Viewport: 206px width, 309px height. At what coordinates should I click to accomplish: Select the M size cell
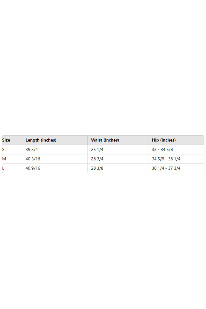click(4, 159)
